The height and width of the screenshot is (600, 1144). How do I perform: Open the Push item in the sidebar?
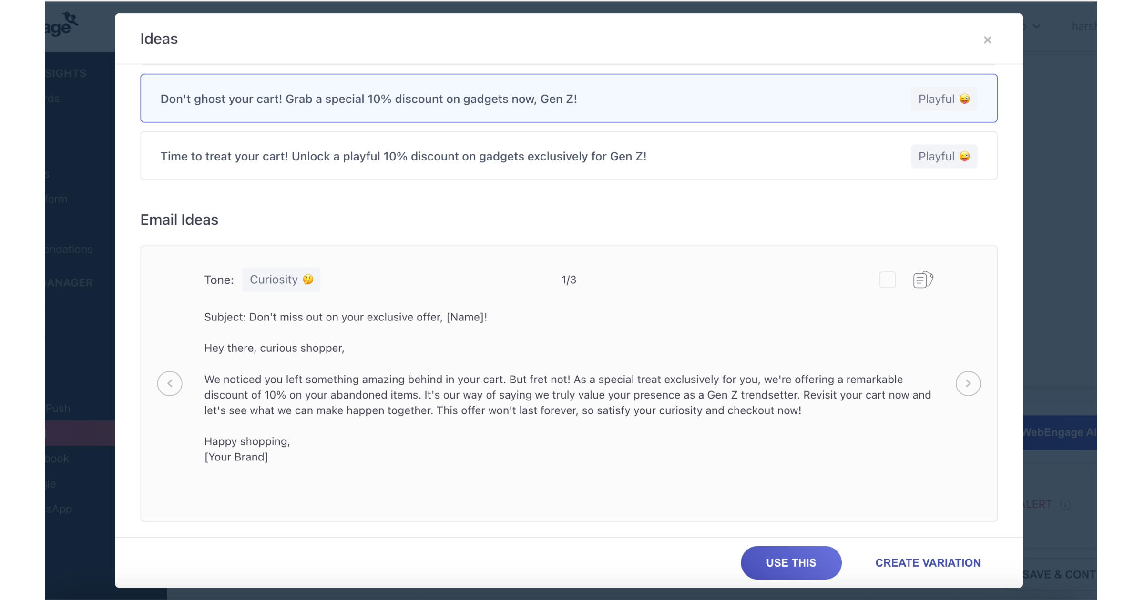[58, 408]
